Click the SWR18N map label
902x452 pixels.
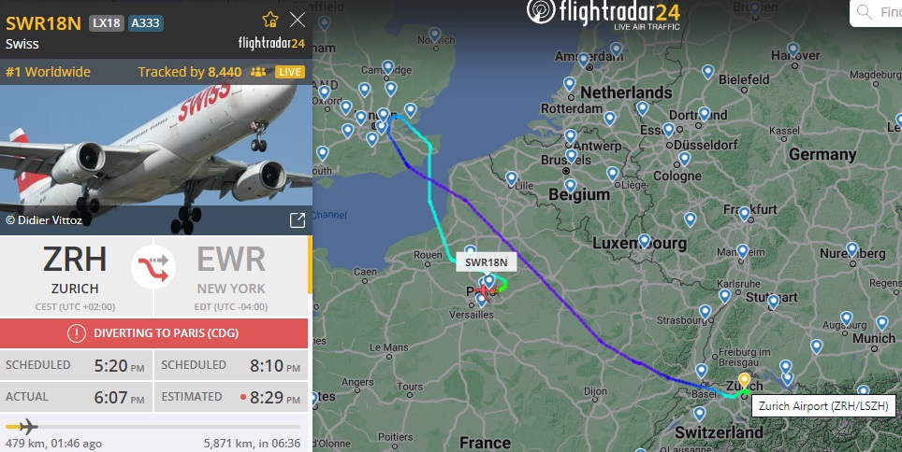tap(487, 262)
